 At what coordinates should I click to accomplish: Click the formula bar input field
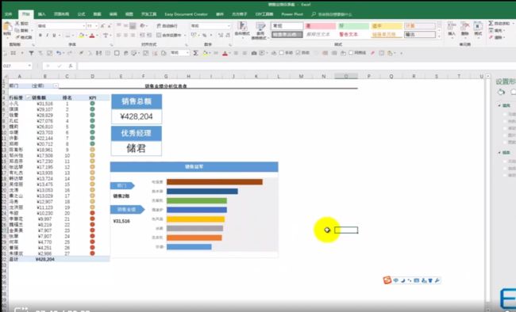[296, 66]
